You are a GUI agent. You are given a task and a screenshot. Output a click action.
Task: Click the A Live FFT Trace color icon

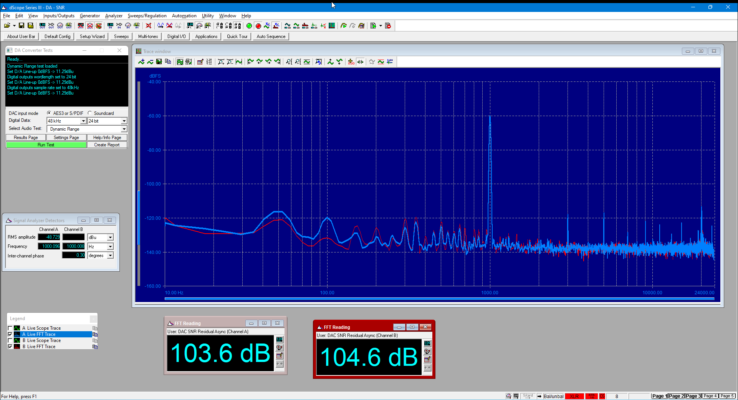coord(17,334)
